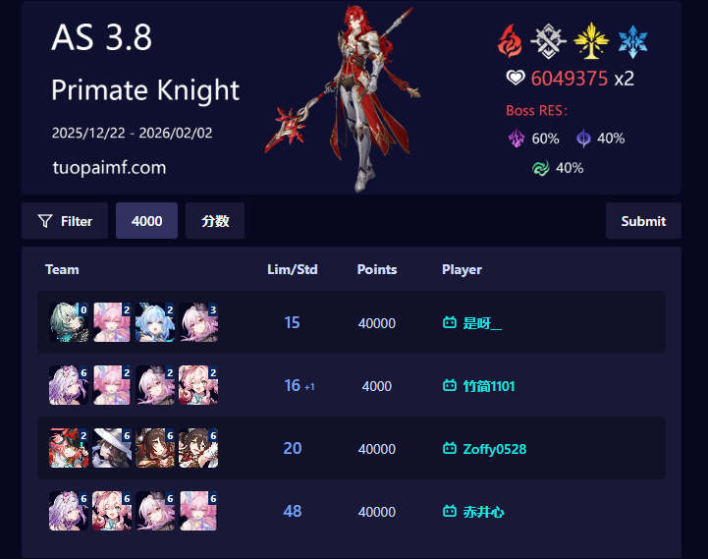Select the blue ice snowflake icon
The height and width of the screenshot is (559, 708).
point(632,41)
